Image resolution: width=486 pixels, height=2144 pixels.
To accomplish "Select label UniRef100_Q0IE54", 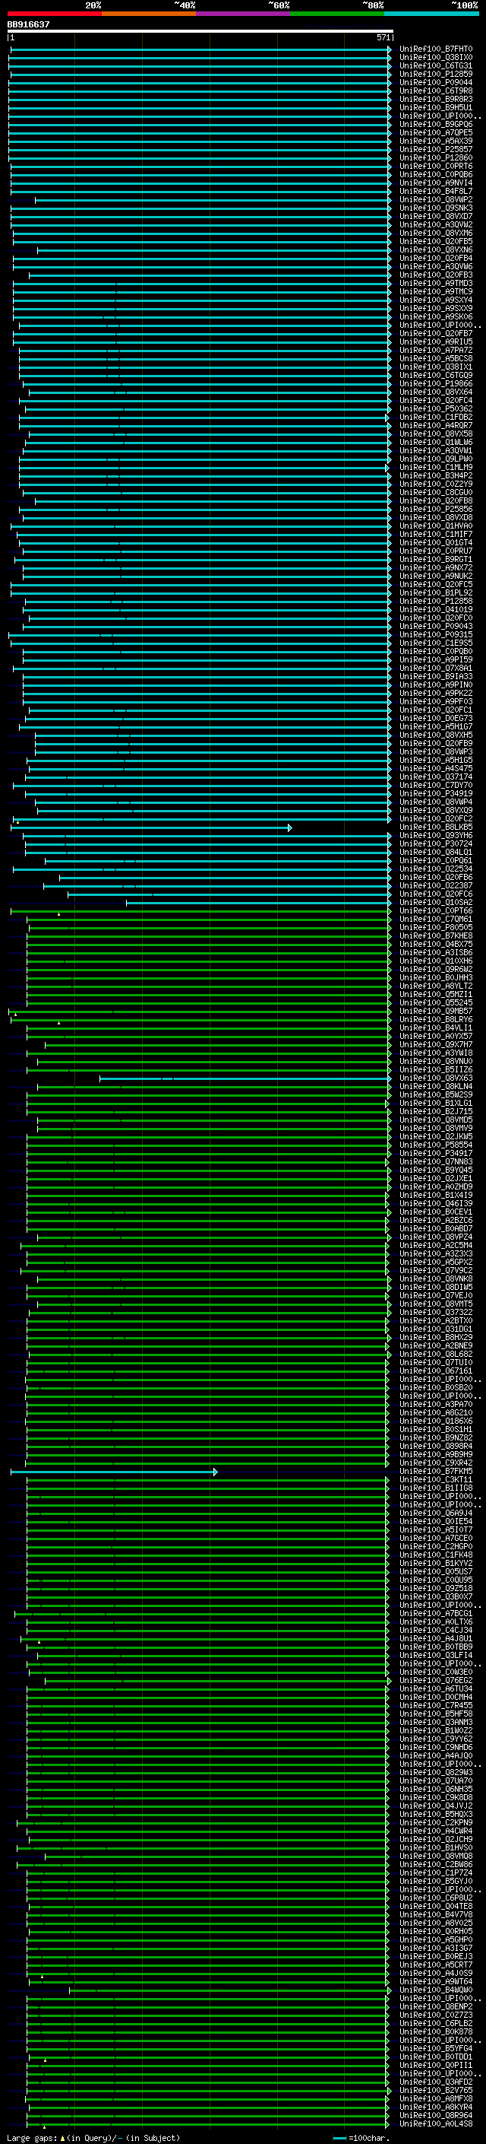I will (x=435, y=1521).
